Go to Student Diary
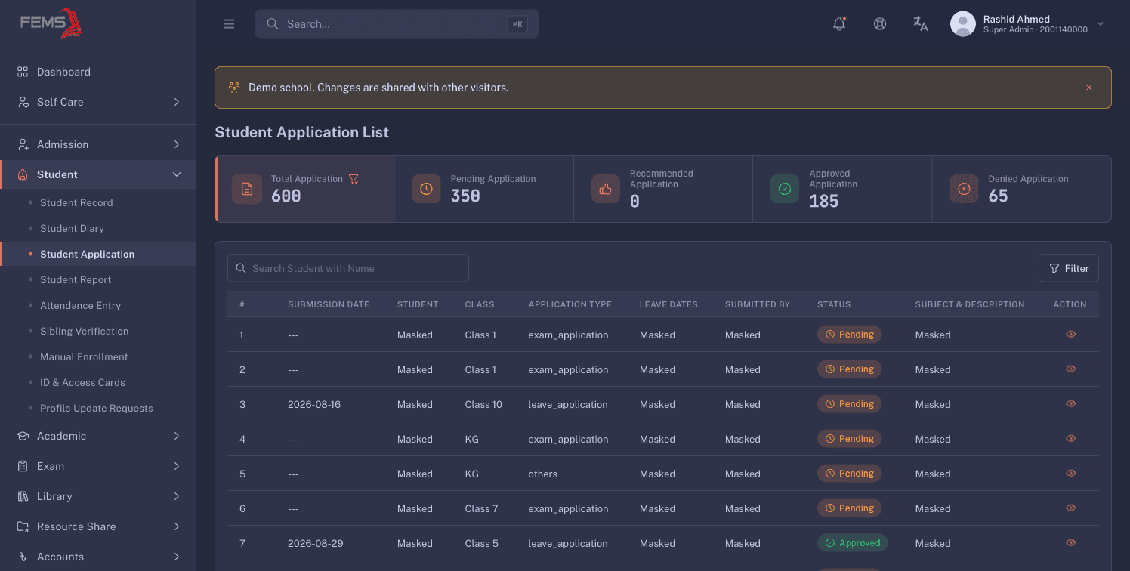 pos(72,228)
